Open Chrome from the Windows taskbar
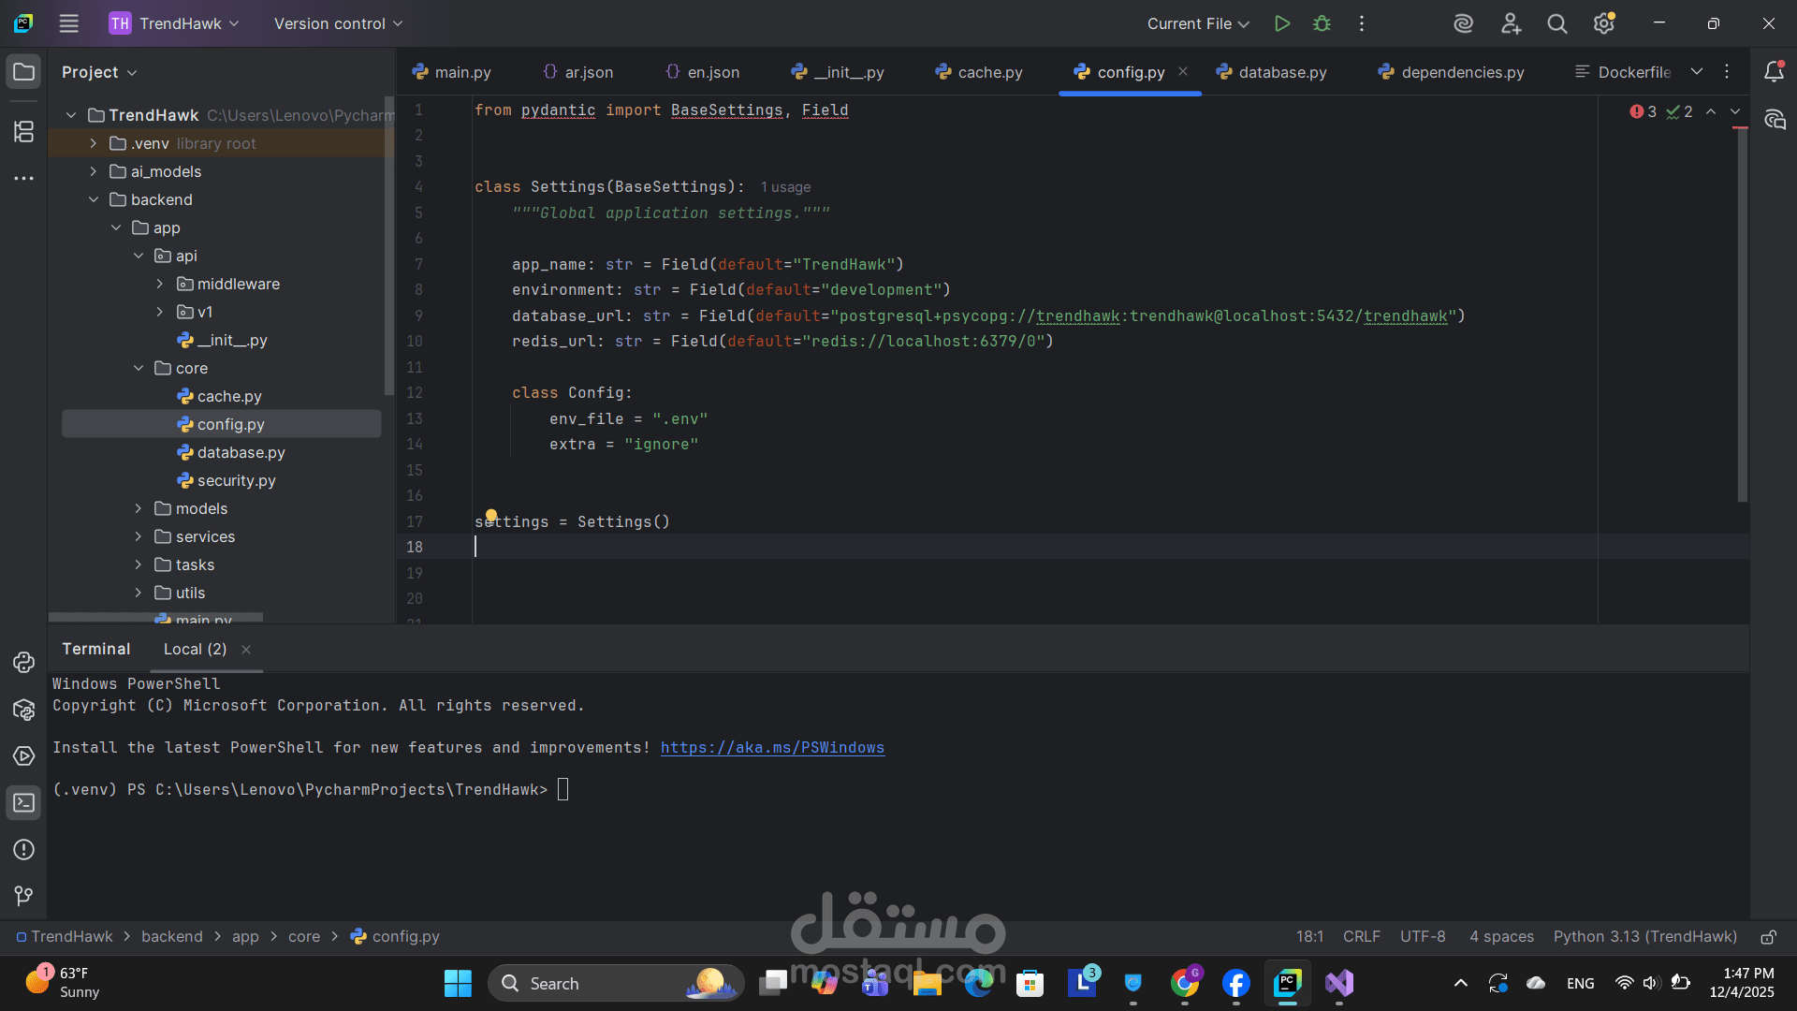This screenshot has height=1011, width=1797. (x=1184, y=983)
